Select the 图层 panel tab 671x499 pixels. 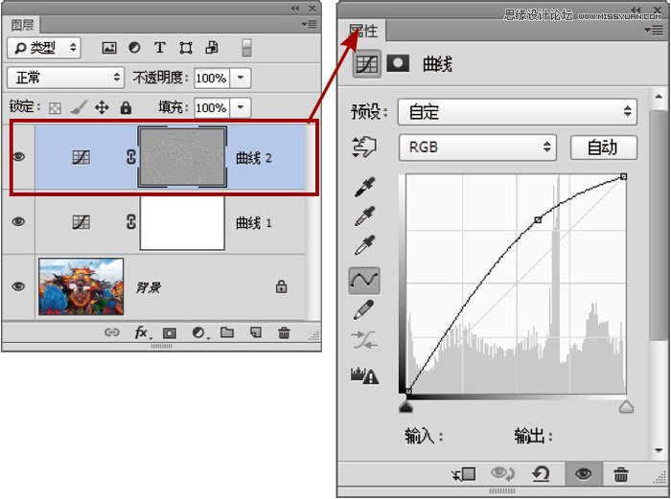(x=21, y=28)
